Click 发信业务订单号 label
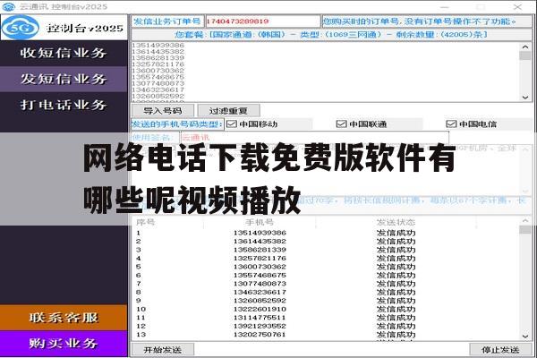Viewport: 537px width, 358px height. [167, 21]
